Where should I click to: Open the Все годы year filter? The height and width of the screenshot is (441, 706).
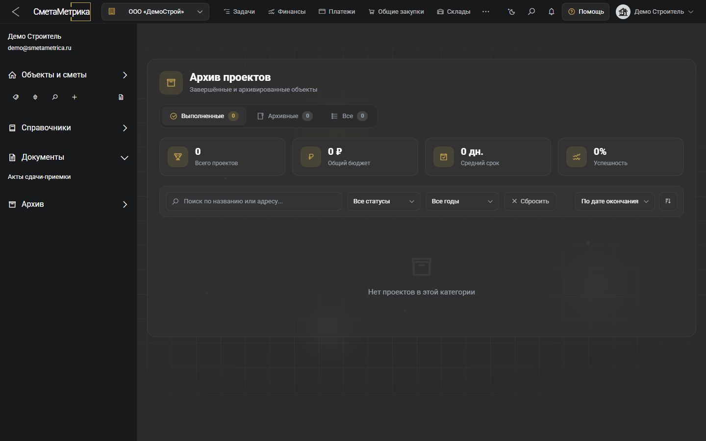(x=462, y=201)
